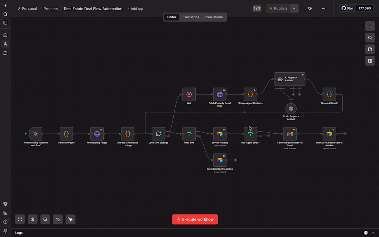This screenshot has height=237, width=379.
Task: Add node after Save Rejected Properties output
Action: point(235,160)
